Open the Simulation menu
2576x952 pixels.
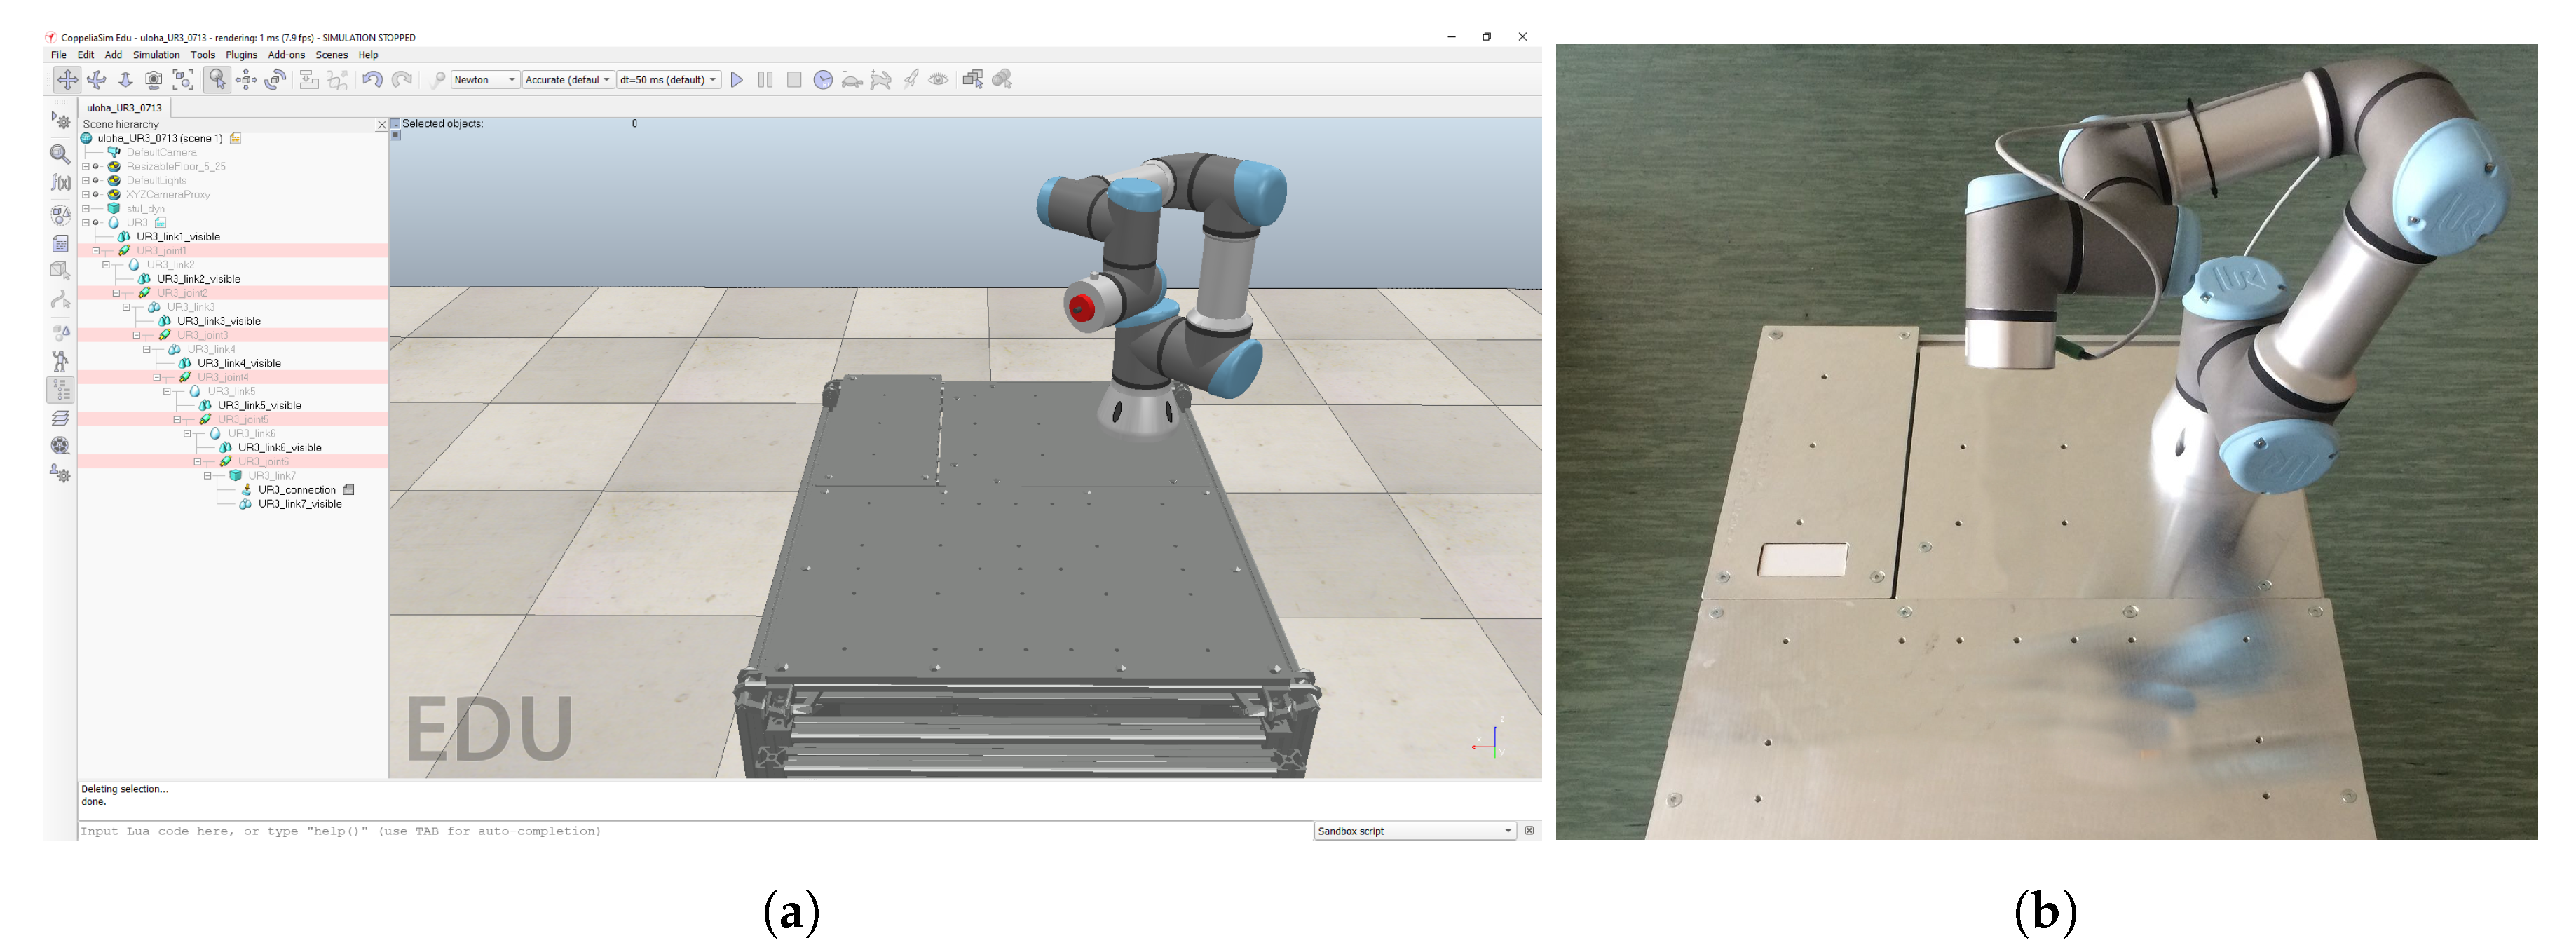pyautogui.click(x=156, y=55)
